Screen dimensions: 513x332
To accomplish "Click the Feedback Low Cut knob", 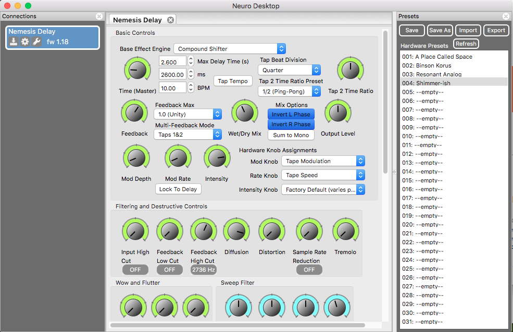I will coord(170,231).
